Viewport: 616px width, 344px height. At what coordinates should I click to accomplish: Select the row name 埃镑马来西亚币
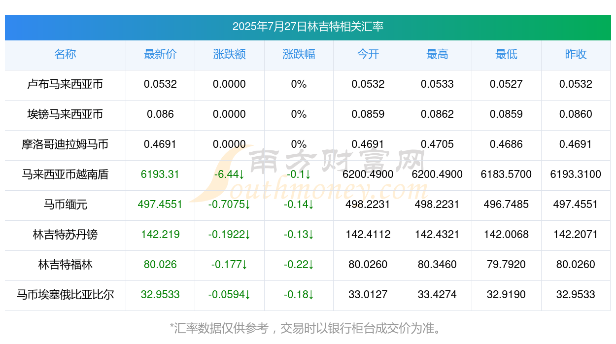coord(65,114)
